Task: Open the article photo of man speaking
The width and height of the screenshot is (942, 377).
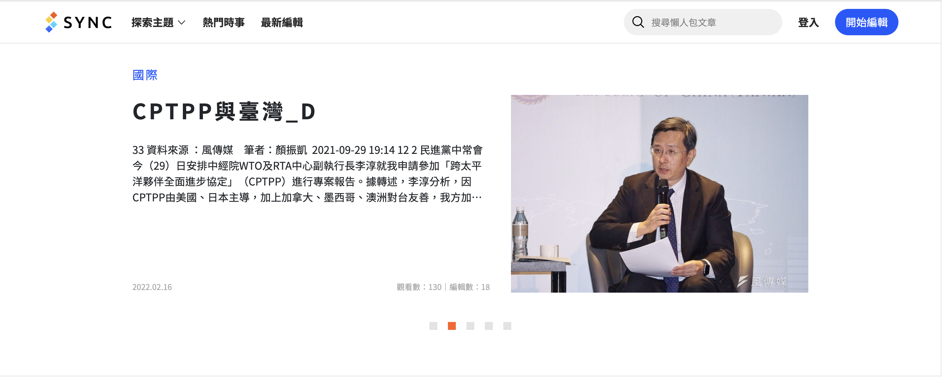Action: coord(659,194)
